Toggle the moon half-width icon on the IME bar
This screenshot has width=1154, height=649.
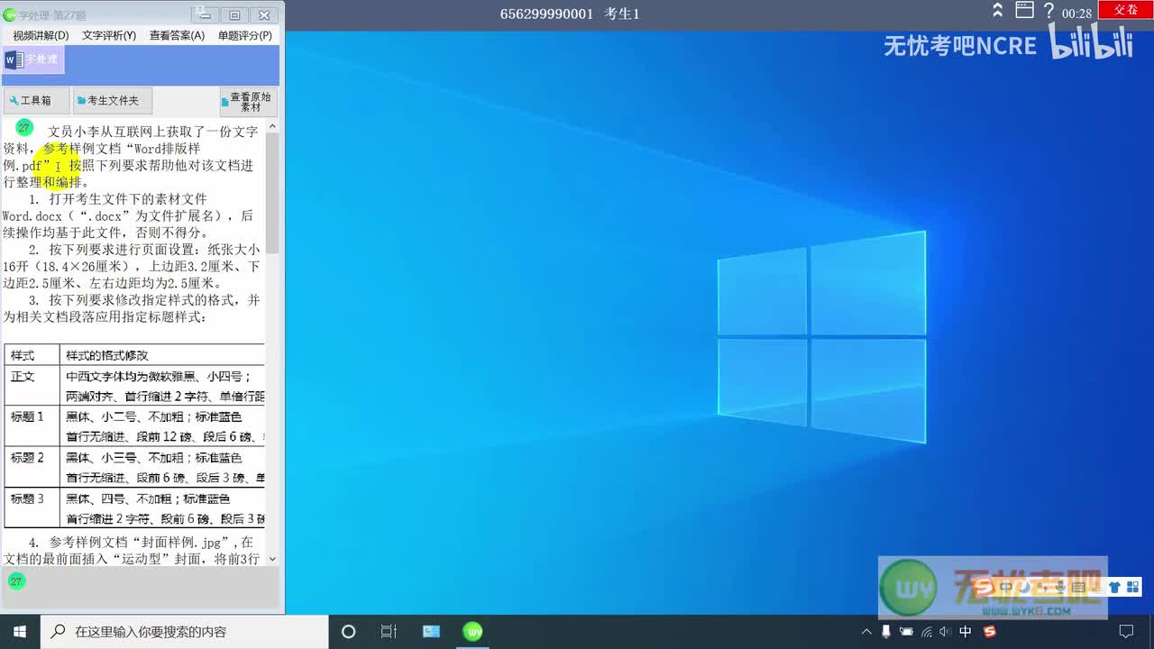click(1023, 588)
